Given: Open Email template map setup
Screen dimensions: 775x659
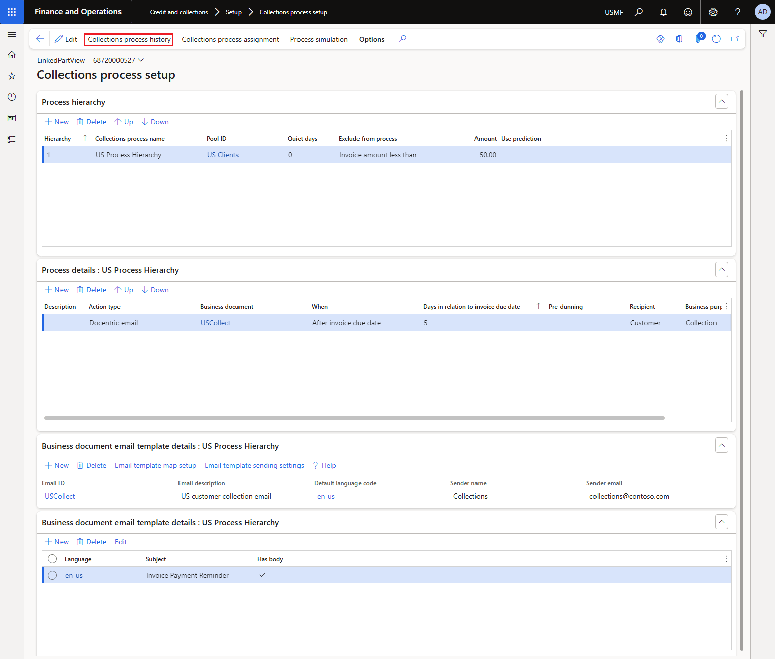Looking at the screenshot, I should 155,465.
